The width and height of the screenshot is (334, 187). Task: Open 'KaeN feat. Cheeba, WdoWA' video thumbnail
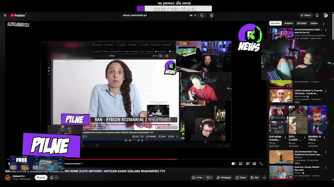pyautogui.click(x=281, y=172)
